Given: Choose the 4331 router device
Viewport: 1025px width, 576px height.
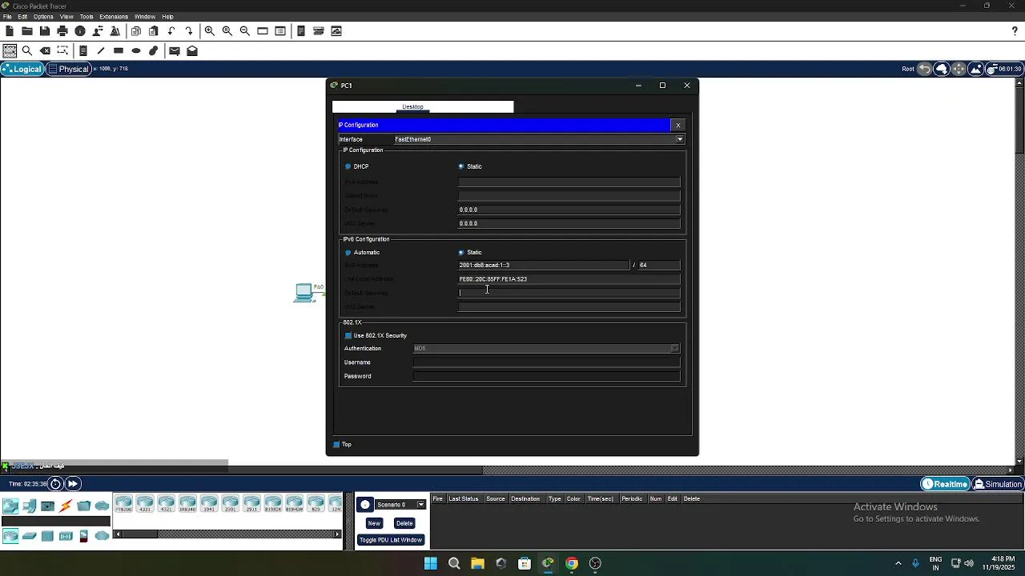Looking at the screenshot, I should (145, 504).
